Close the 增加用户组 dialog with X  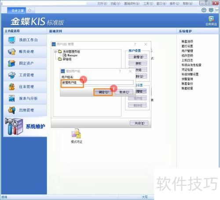(x=130, y=71)
